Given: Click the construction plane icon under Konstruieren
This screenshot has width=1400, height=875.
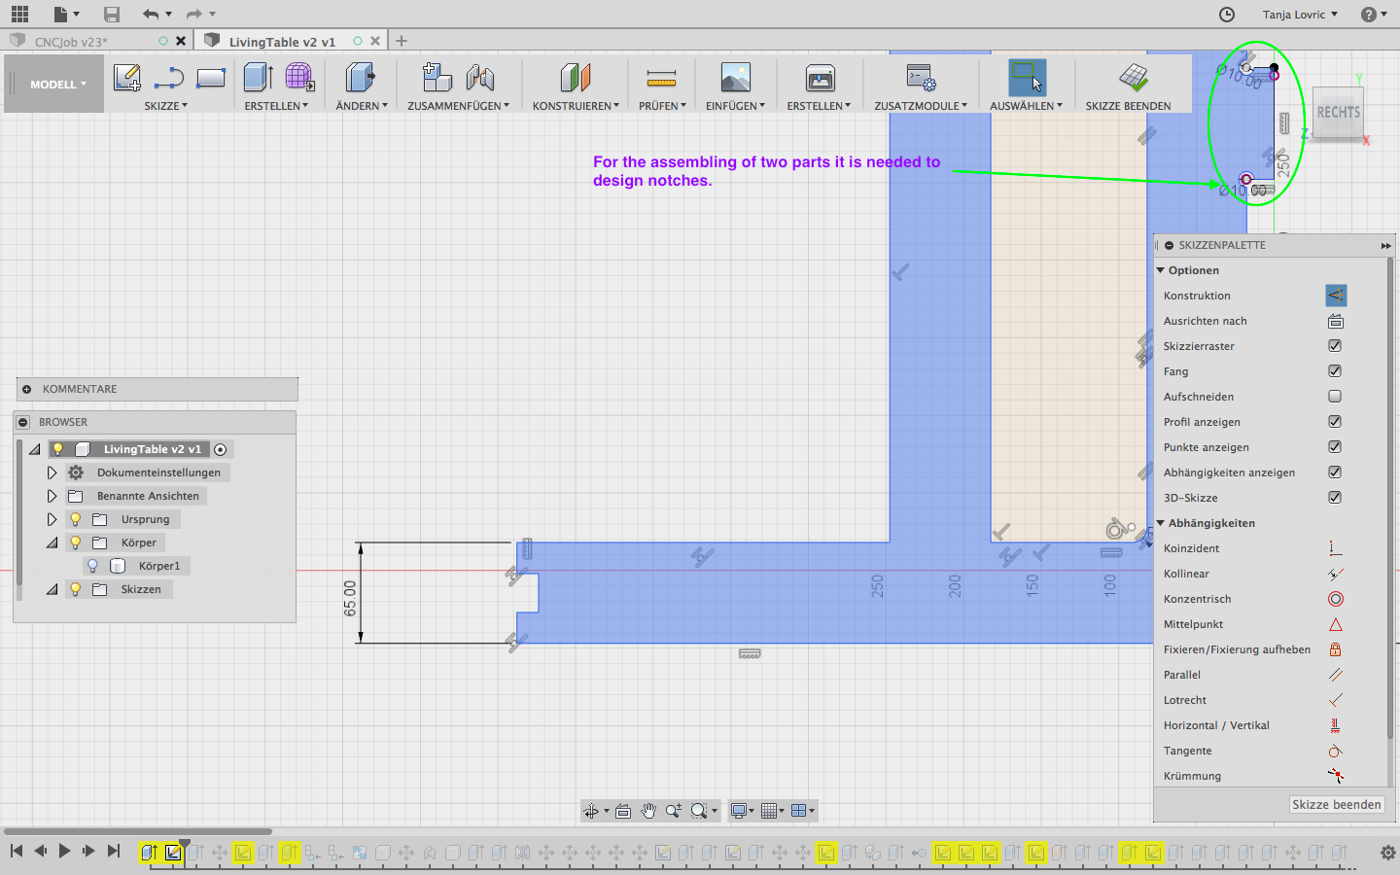Looking at the screenshot, I should coord(576,78).
